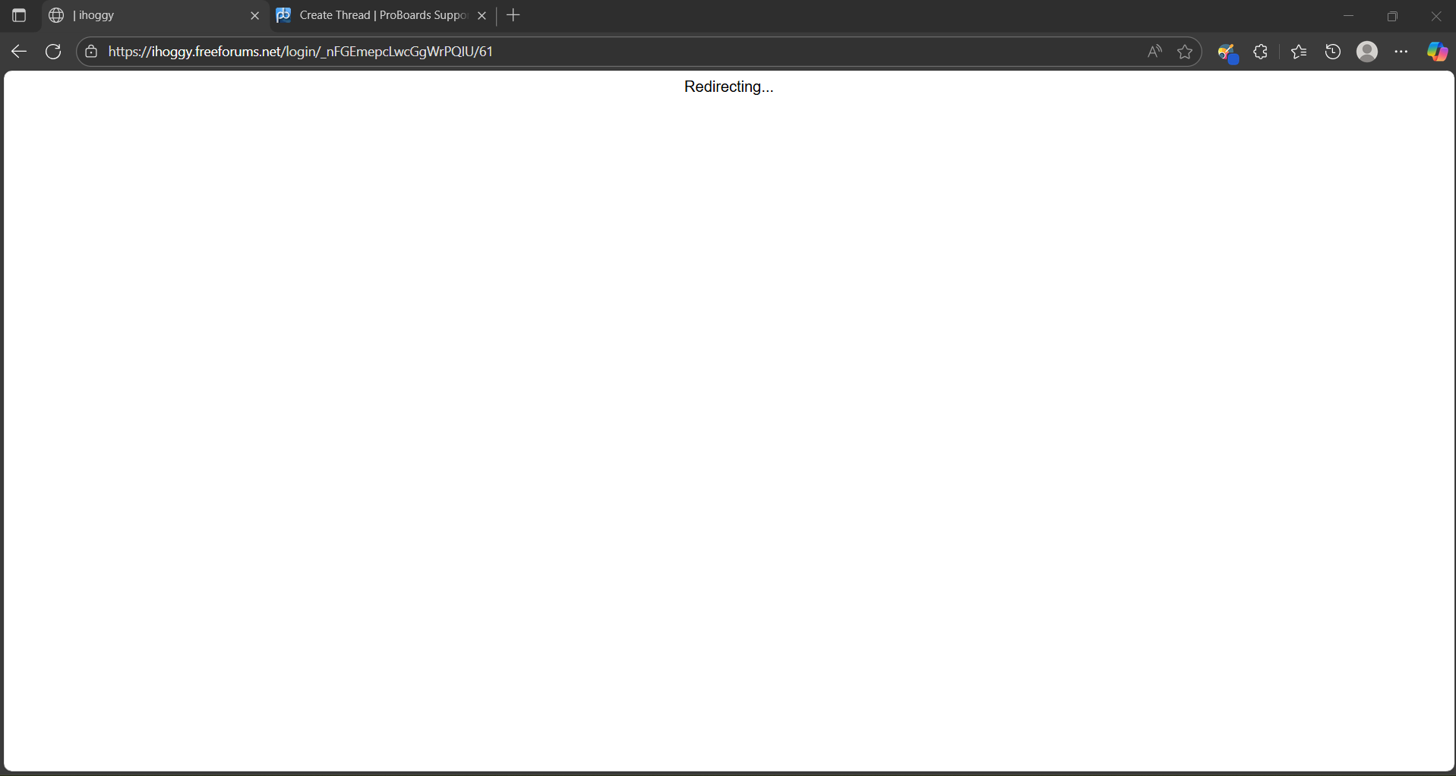Open the user profile avatar
The width and height of the screenshot is (1456, 776).
1367,52
